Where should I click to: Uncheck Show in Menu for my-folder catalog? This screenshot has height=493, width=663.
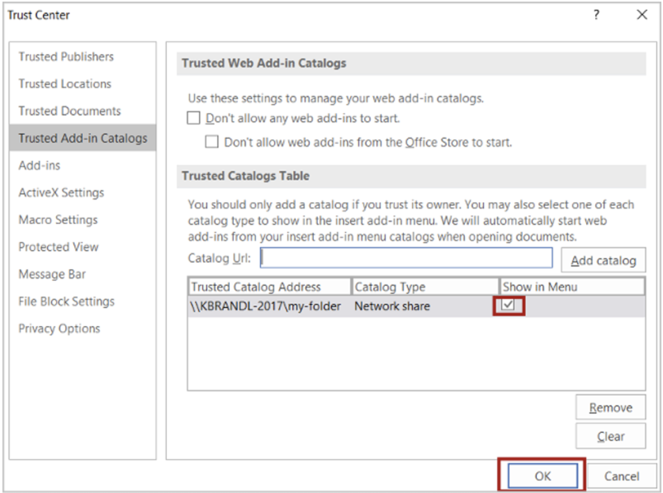(508, 306)
